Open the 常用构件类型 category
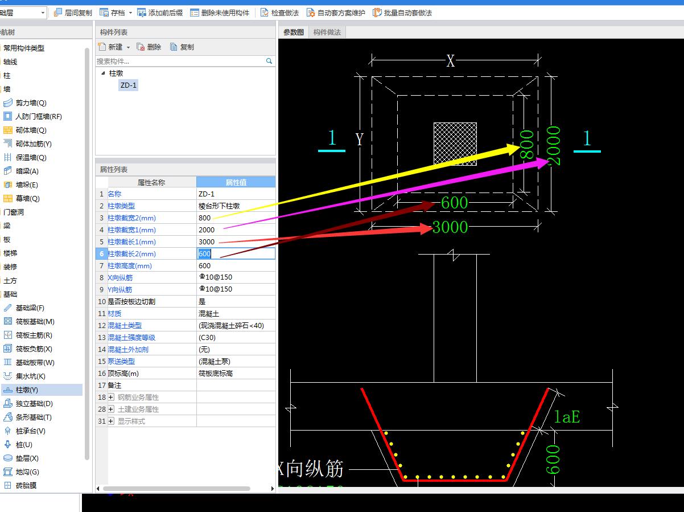 click(x=24, y=48)
